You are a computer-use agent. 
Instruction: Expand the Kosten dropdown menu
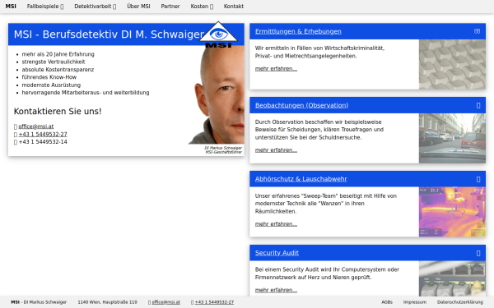tap(202, 7)
